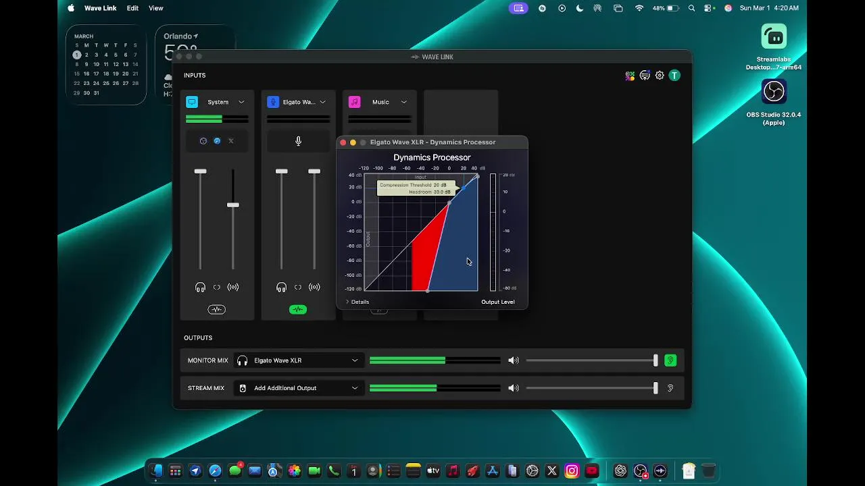Toggle System channel headphones monitor mute

200,288
